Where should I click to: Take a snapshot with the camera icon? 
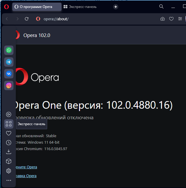point(163,19)
